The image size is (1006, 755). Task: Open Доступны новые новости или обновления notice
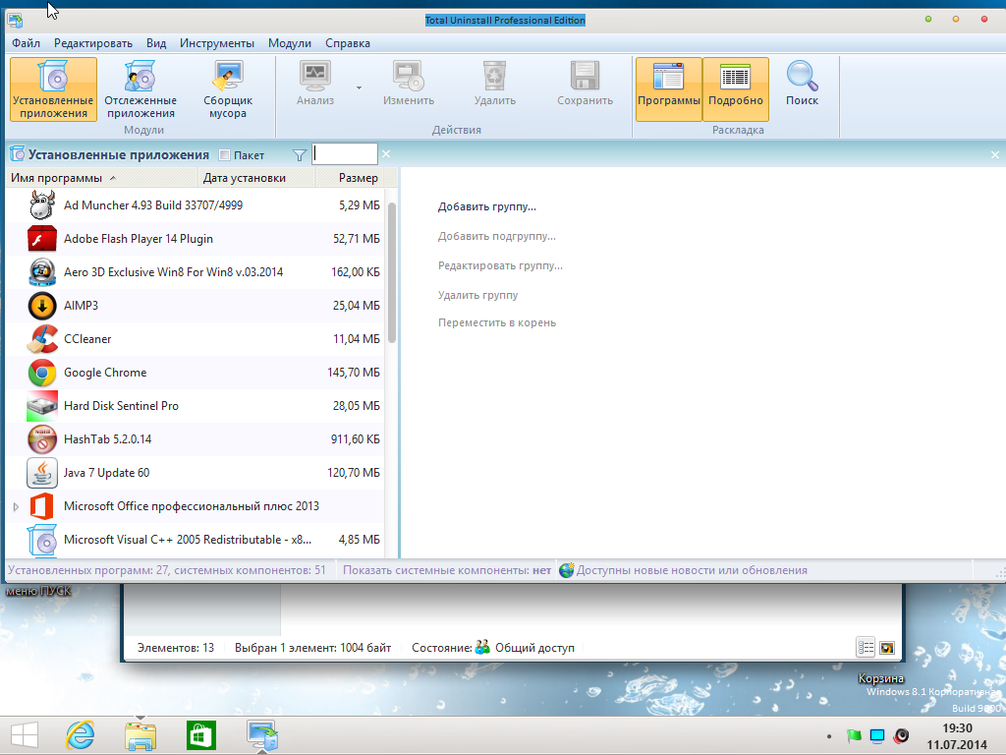pyautogui.click(x=684, y=570)
